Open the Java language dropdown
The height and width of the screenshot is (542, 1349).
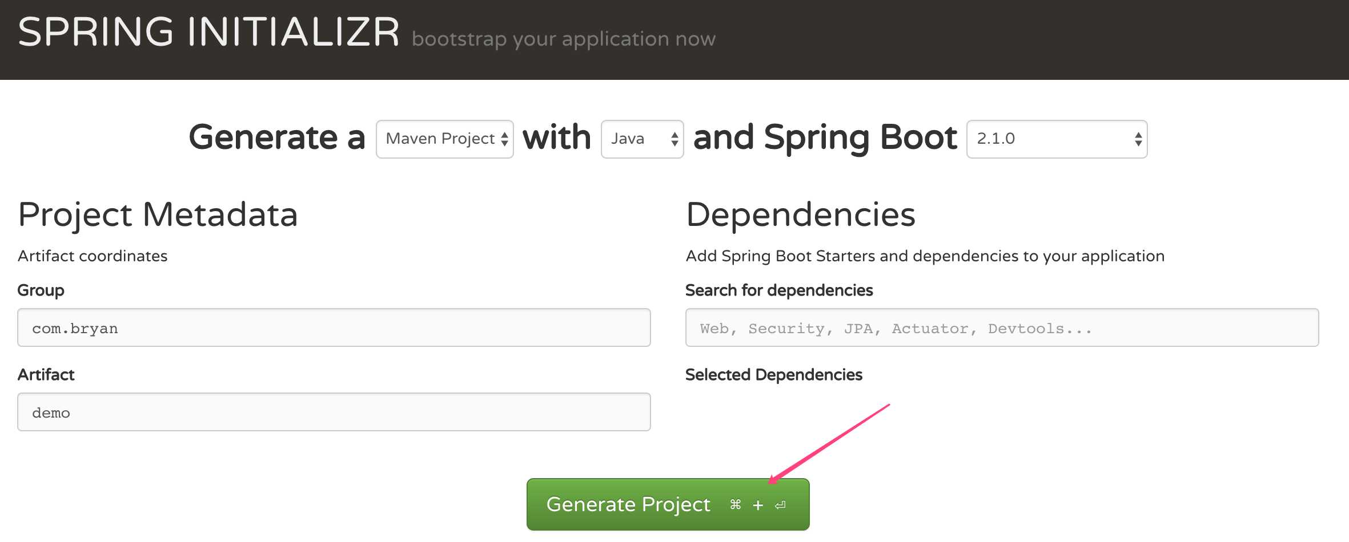642,139
